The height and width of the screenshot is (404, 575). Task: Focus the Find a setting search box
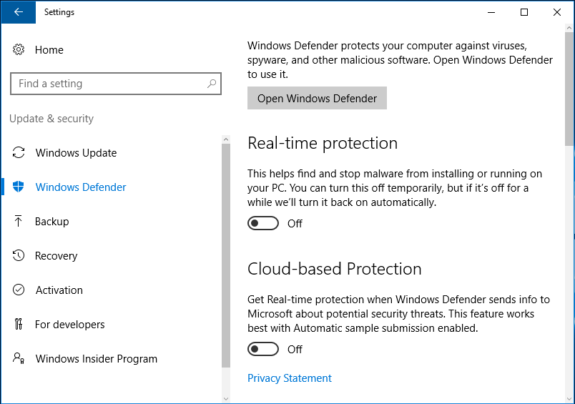(x=107, y=84)
